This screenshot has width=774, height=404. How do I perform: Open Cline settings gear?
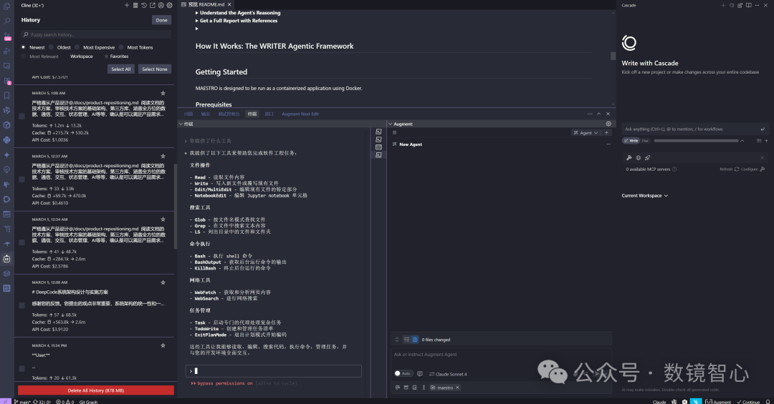coord(169,6)
